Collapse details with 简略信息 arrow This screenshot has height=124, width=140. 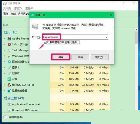pyautogui.click(x=5, y=117)
